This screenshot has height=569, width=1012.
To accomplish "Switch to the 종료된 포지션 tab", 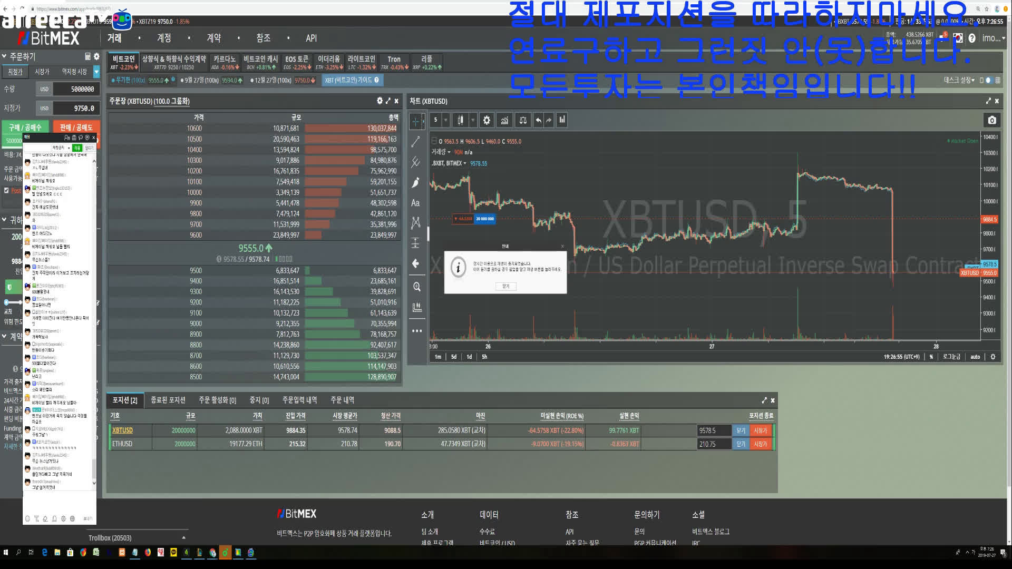I will (168, 400).
